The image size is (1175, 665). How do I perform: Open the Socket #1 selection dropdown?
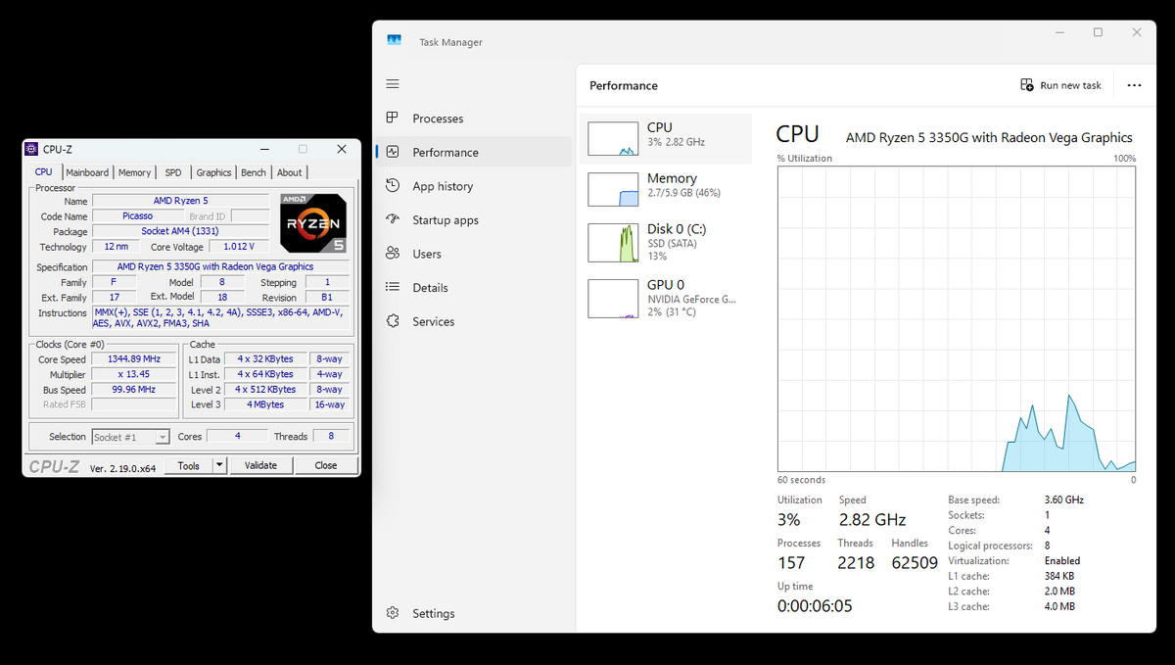pyautogui.click(x=131, y=437)
